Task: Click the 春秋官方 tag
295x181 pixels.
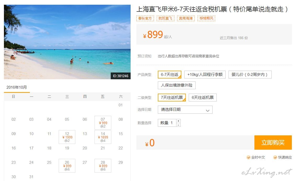Action: tap(145, 18)
